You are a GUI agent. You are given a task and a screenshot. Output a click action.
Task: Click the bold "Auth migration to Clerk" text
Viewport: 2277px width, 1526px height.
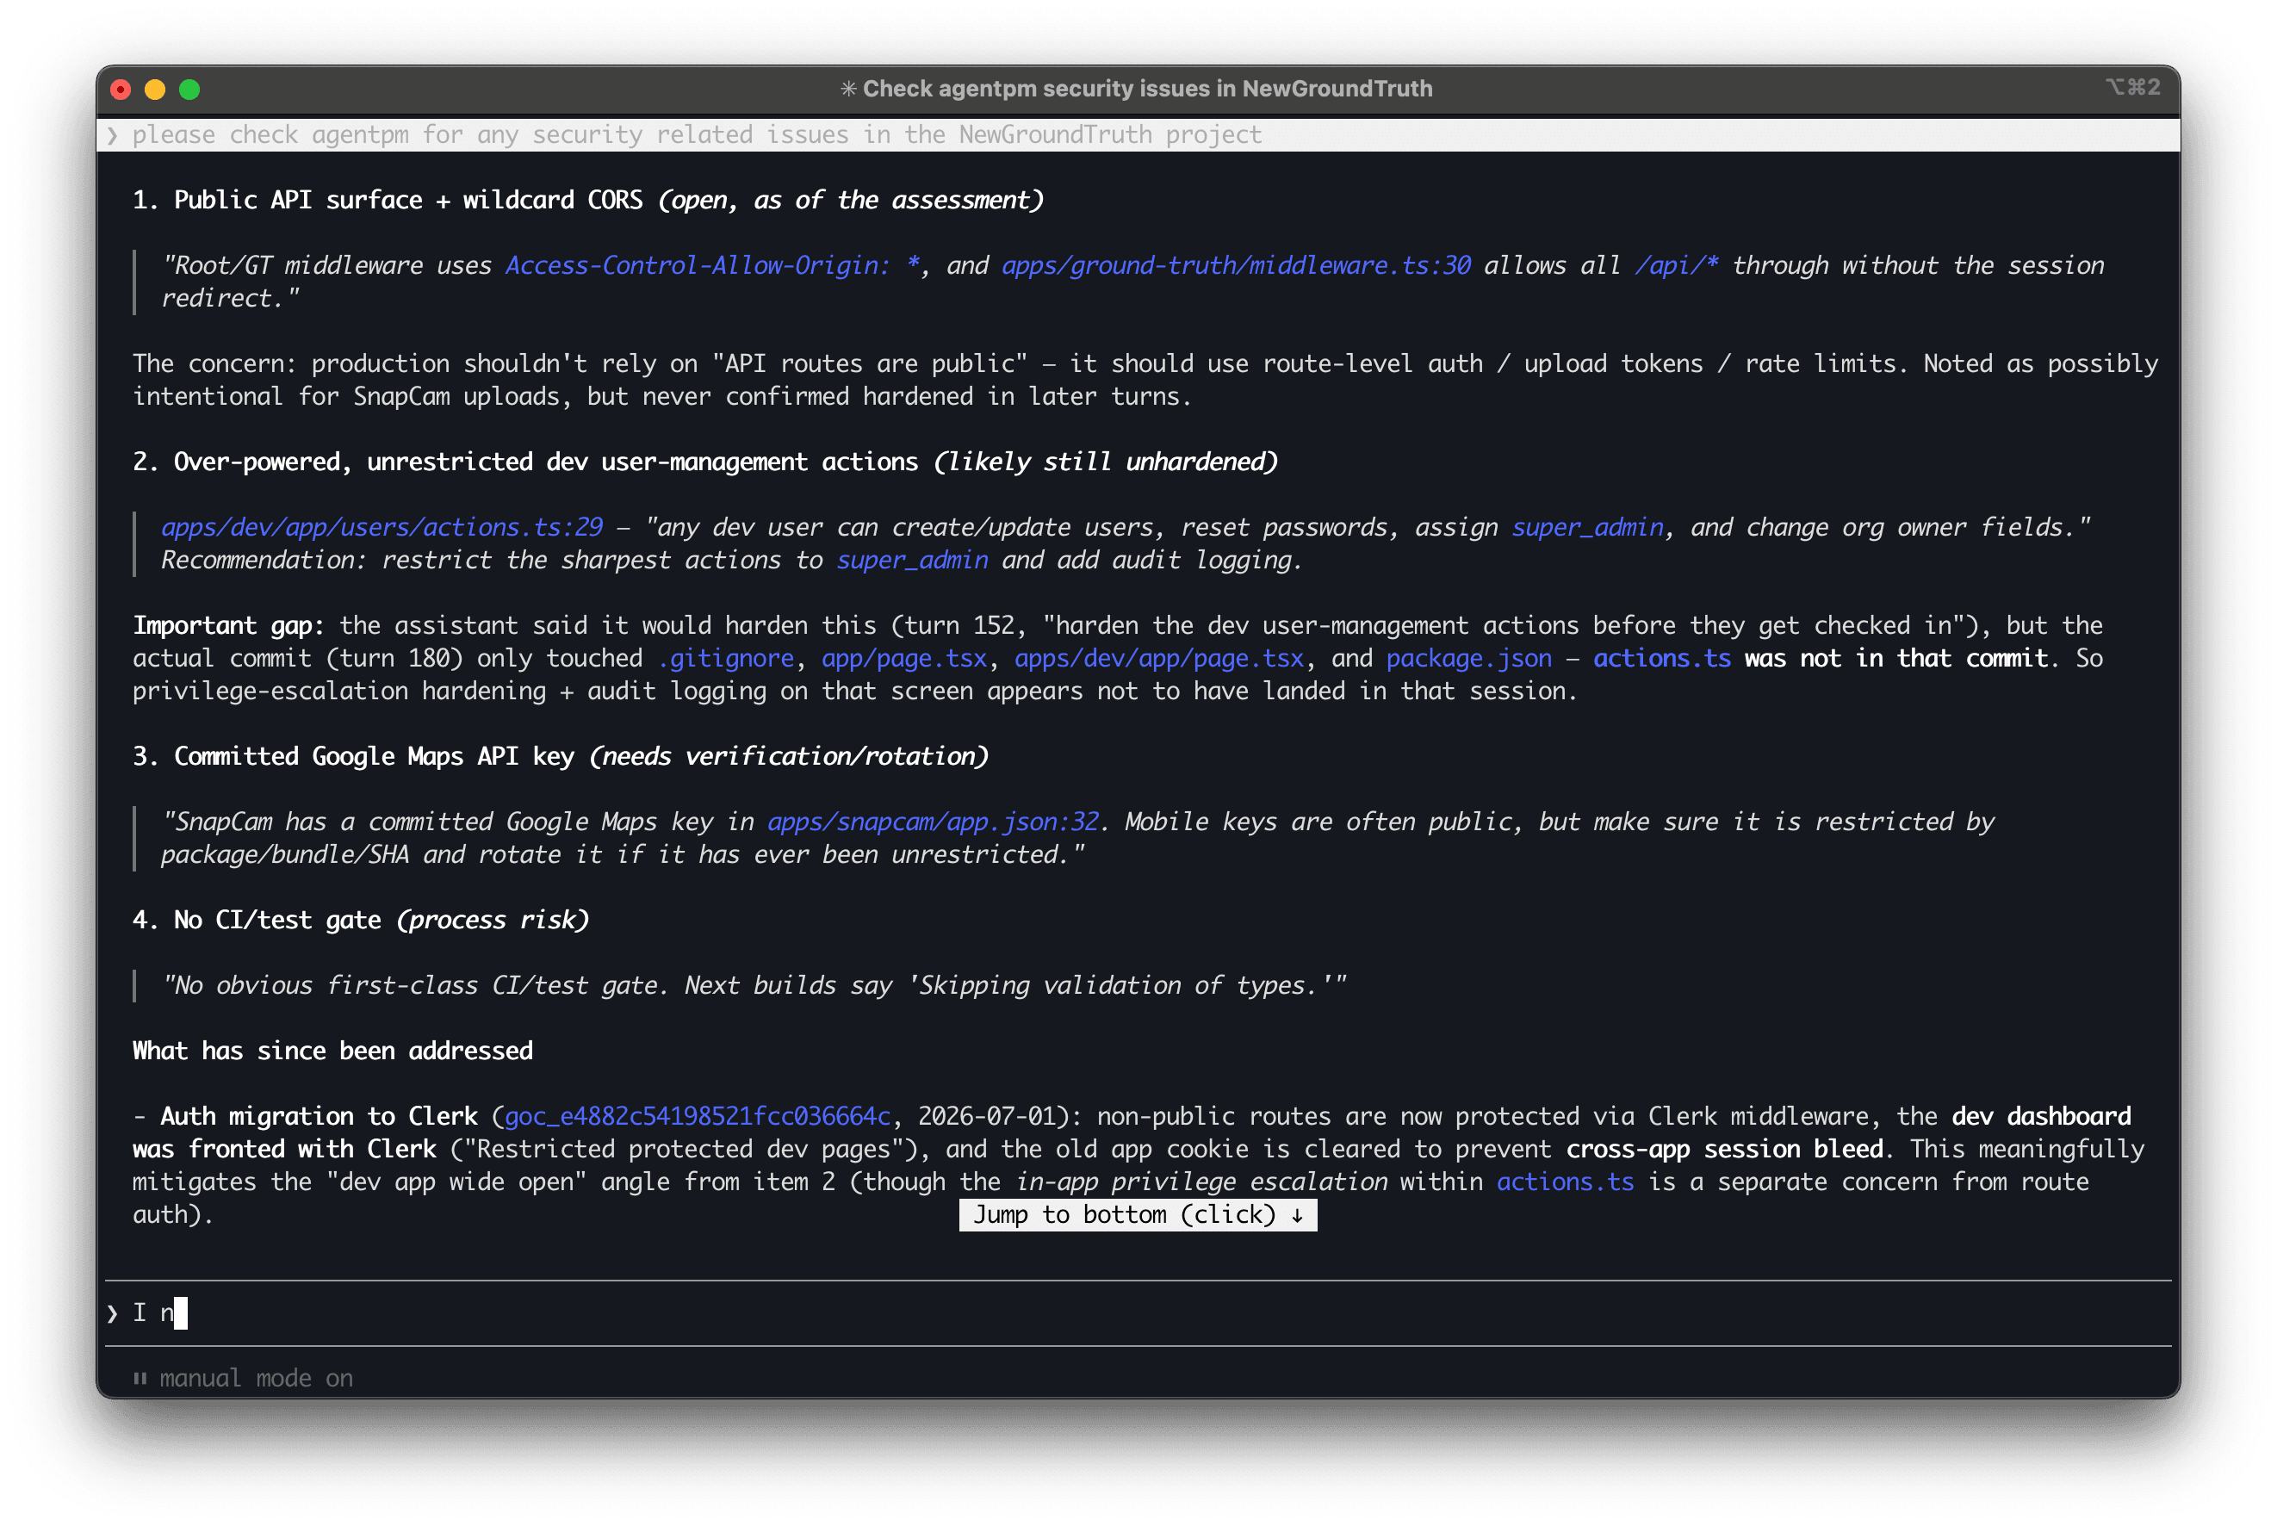tap(320, 1116)
